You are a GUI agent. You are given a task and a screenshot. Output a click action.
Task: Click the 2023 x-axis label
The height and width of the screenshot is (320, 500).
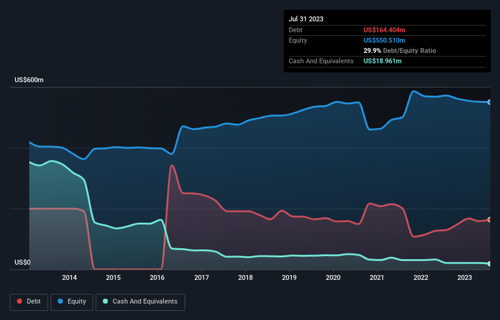465,277
